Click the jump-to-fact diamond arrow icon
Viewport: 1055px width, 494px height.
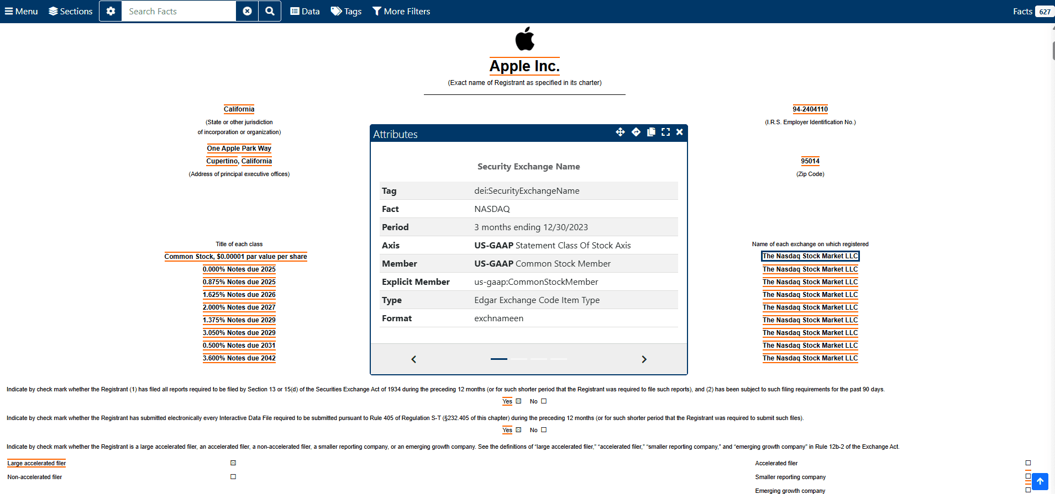coord(636,132)
